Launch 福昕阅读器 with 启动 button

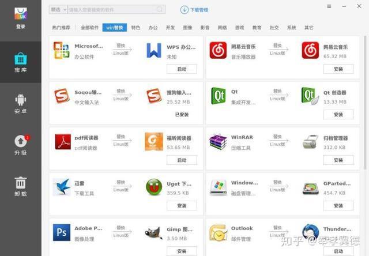(182, 160)
